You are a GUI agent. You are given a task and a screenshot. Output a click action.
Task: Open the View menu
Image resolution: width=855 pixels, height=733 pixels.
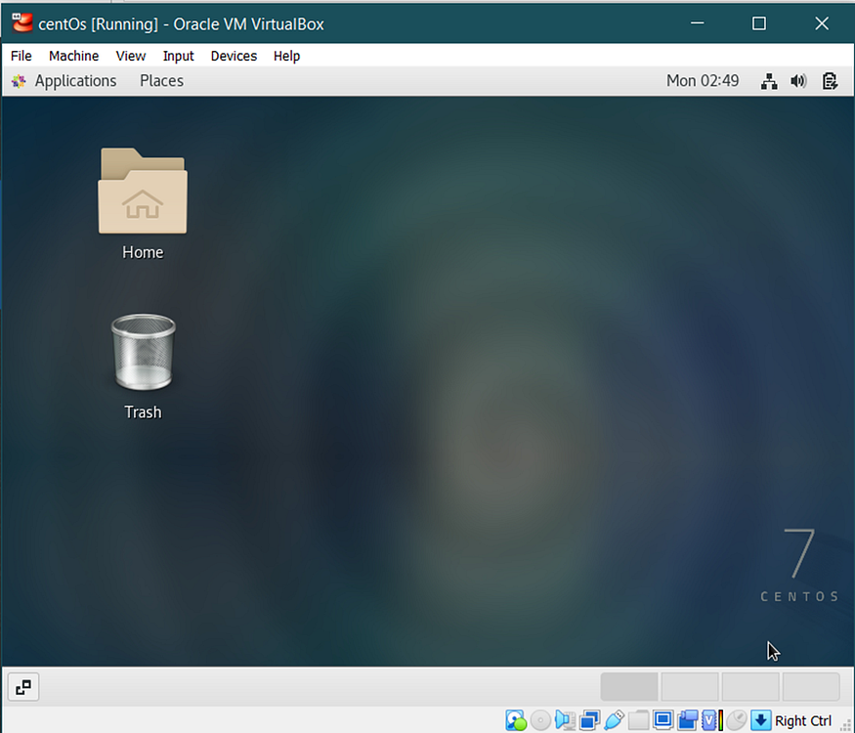tap(131, 56)
